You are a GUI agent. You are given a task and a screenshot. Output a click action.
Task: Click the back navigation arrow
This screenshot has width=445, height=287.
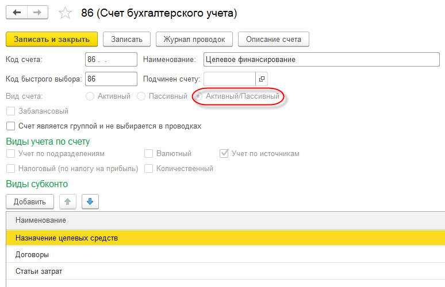[17, 13]
